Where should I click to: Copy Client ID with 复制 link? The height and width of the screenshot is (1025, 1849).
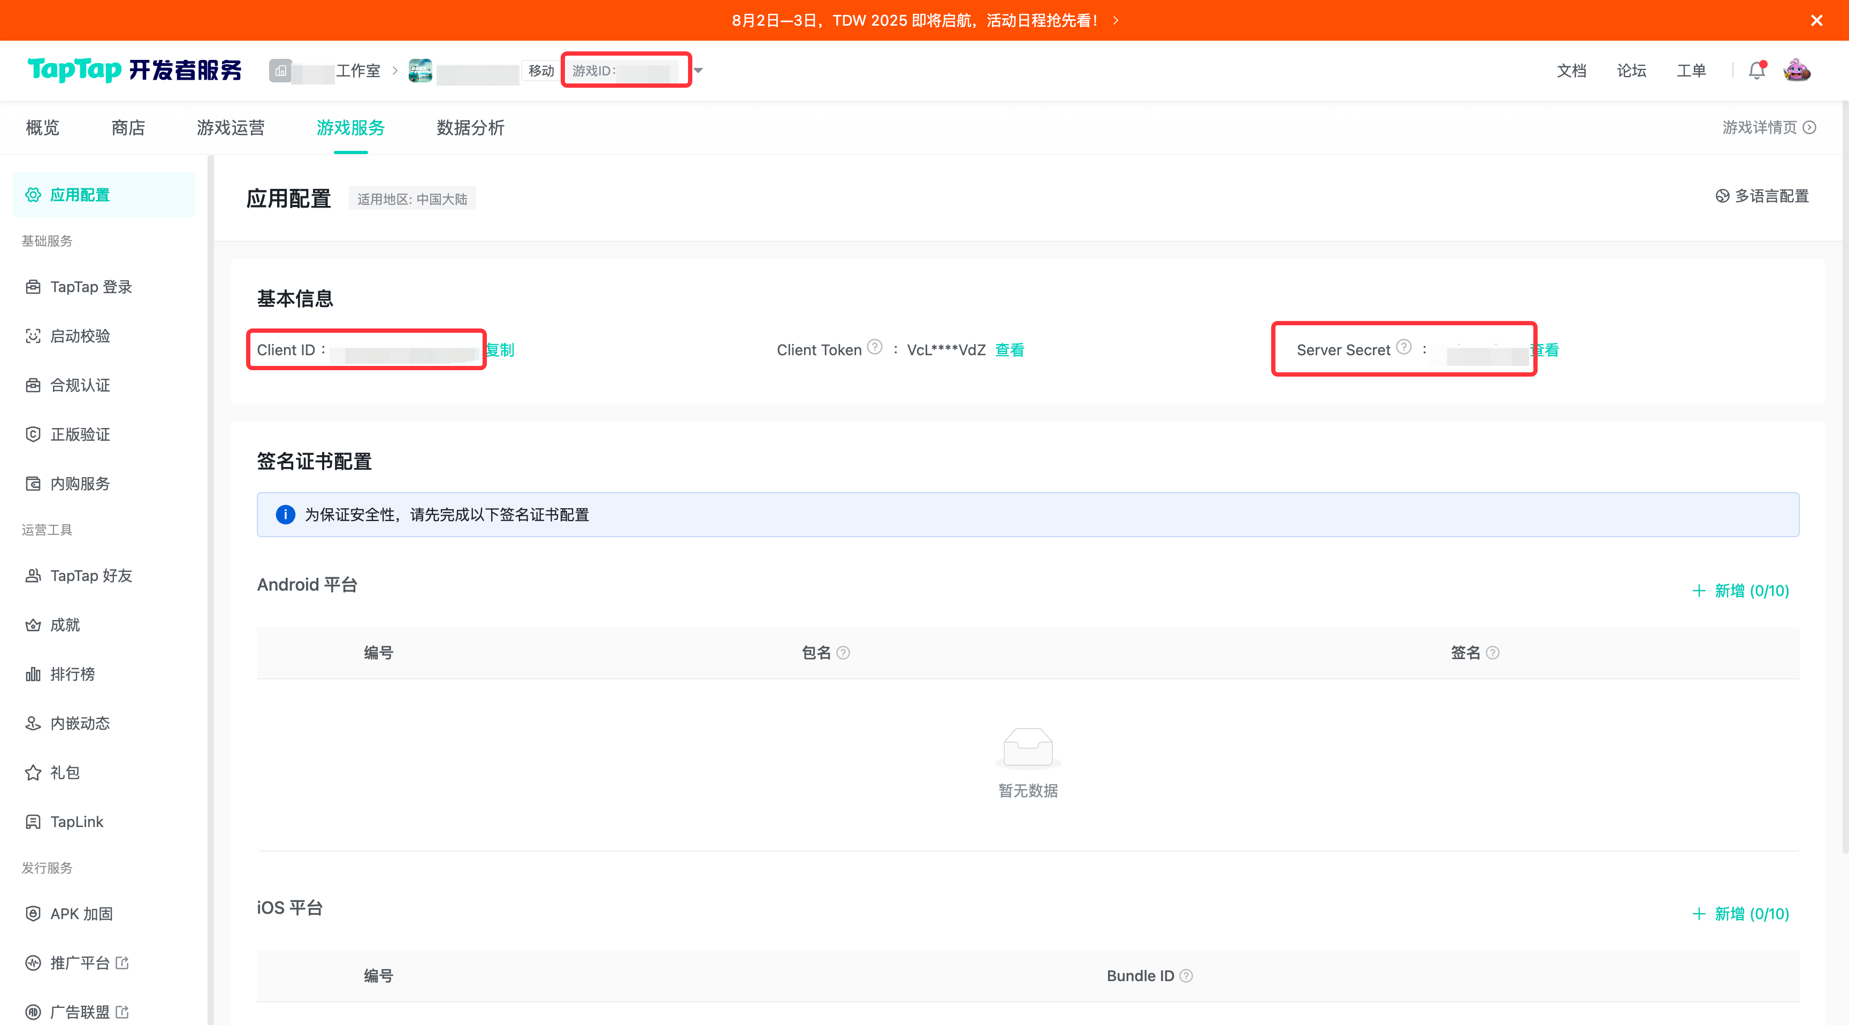pyautogui.click(x=500, y=349)
